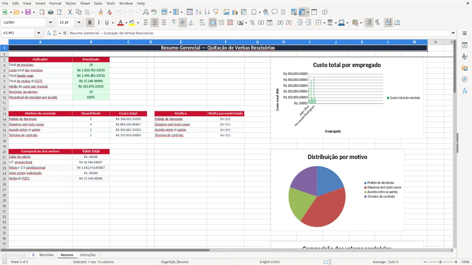Click English (USA) language in status bar
The height and width of the screenshot is (265, 472).
click(270, 262)
